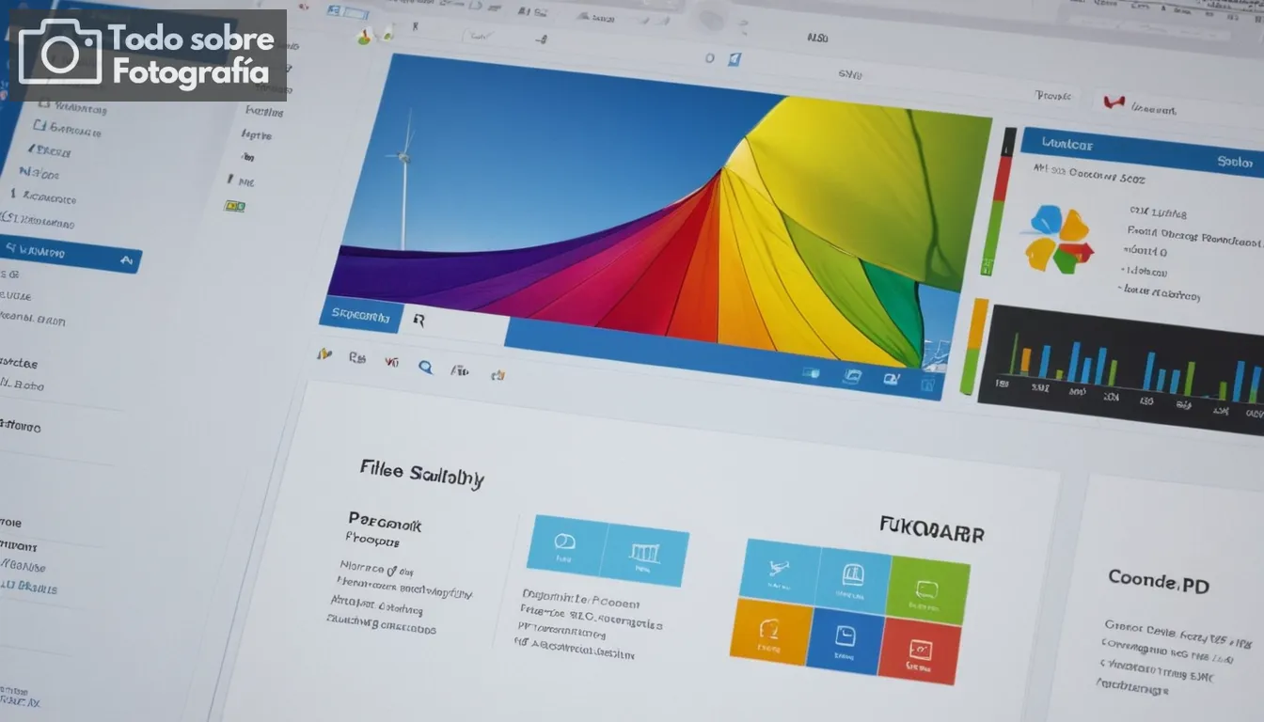
Task: Click the yellow flag icon starting the toolbar row
Action: 324,354
